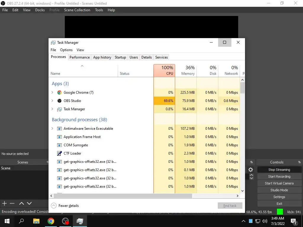This screenshot has height=227, width=303.
Task: Click the OBS Studio process icon
Action: [59, 101]
